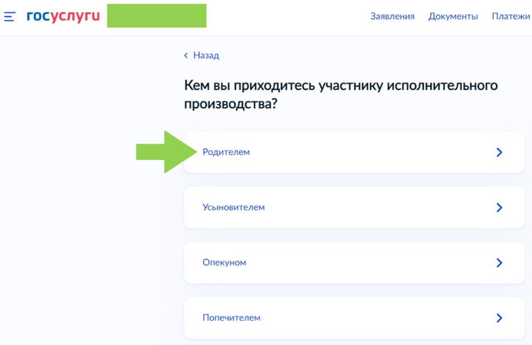Open Платежи in the top navigation

(x=511, y=17)
